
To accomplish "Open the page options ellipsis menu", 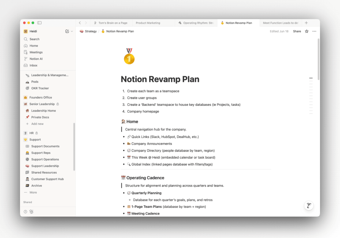I will 314,31.
